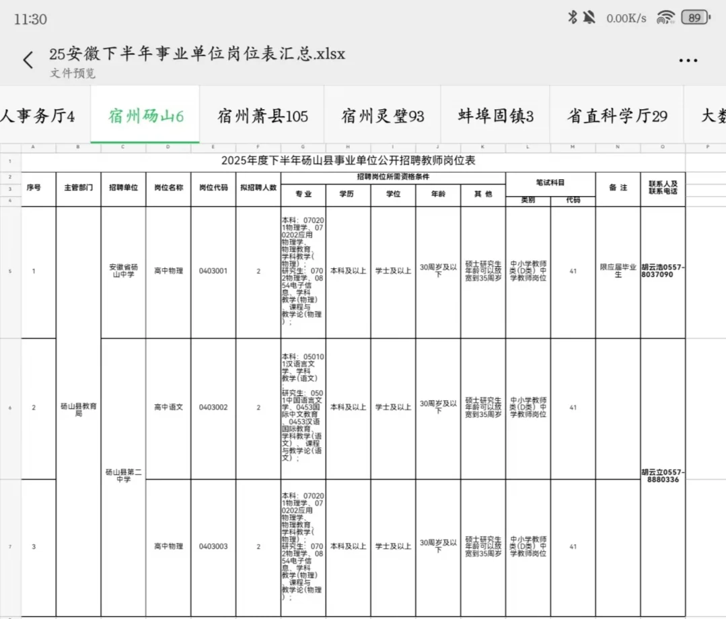Select the 安徽省砀山中学 unit cell
726x619 pixels.
123,271
